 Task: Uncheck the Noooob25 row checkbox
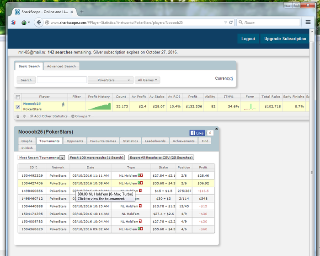18,107
